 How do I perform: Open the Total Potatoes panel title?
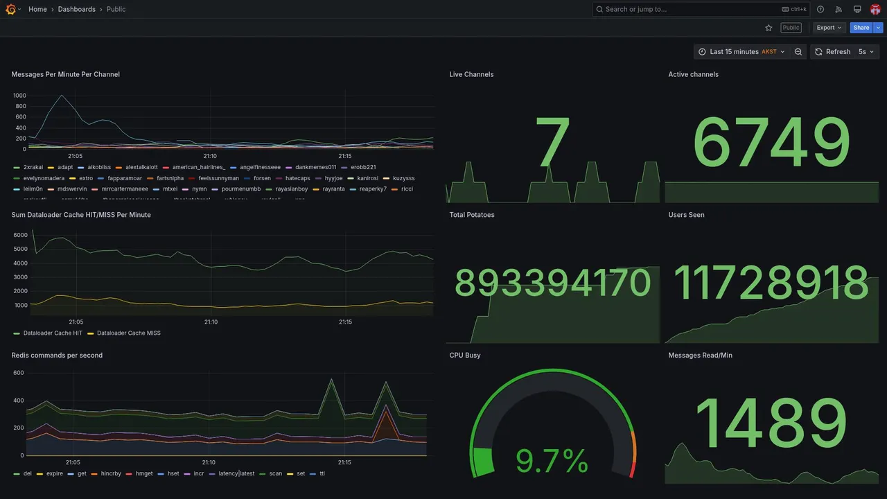(472, 215)
